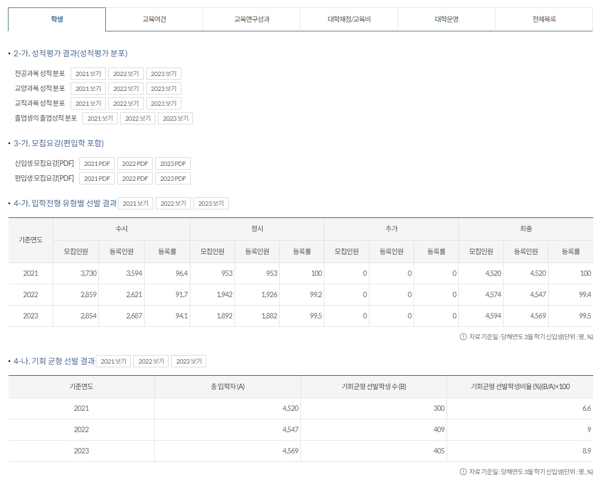Click the 전공과목 성적분포 row label
The image size is (605, 481).
click(x=40, y=74)
